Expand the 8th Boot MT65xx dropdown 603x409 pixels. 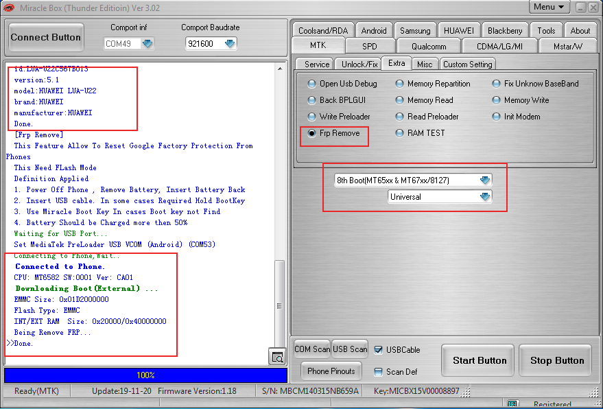click(484, 180)
